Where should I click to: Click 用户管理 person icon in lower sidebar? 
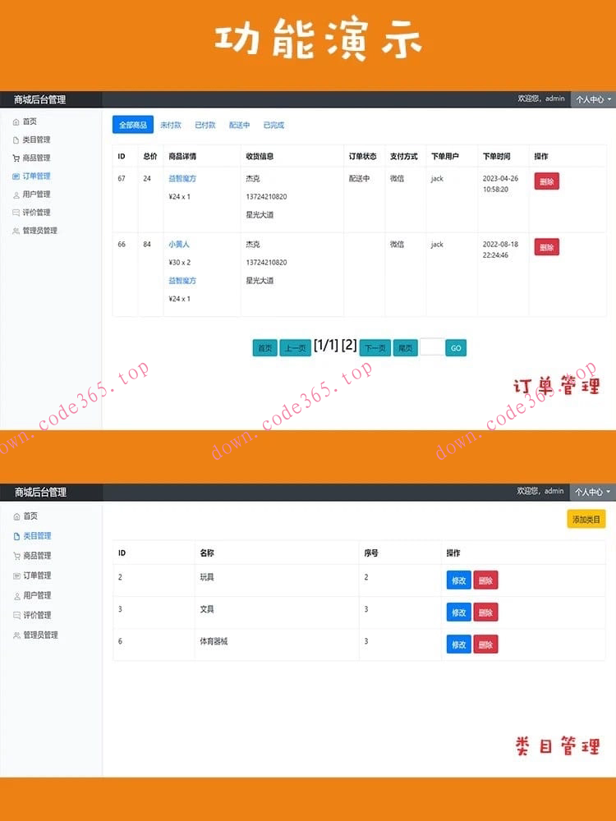click(16, 595)
